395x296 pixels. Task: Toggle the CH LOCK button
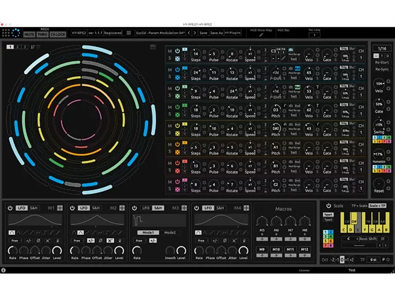(57, 34)
